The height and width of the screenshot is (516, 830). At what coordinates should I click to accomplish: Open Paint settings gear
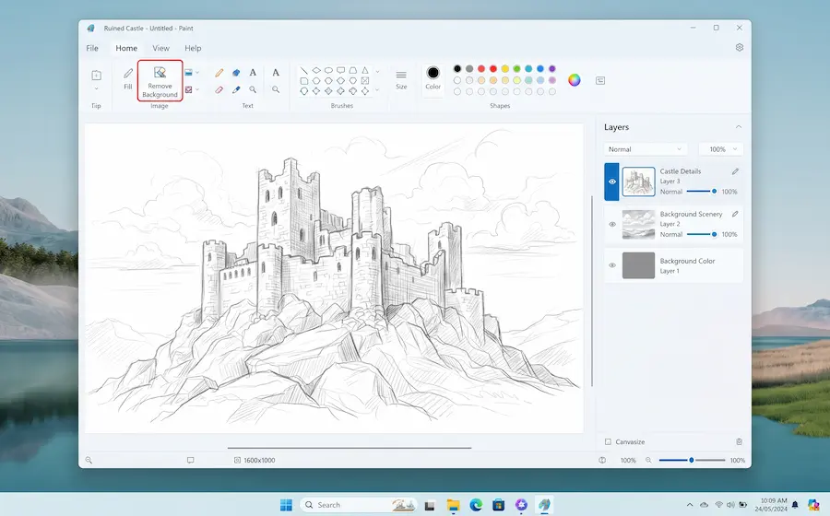(x=740, y=47)
